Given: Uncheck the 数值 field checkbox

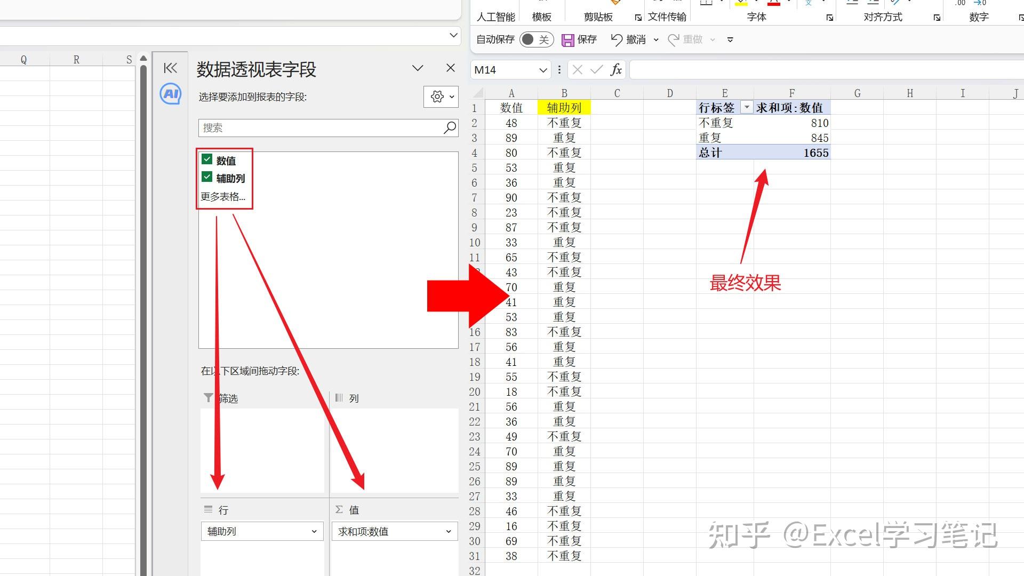Looking at the screenshot, I should [207, 159].
